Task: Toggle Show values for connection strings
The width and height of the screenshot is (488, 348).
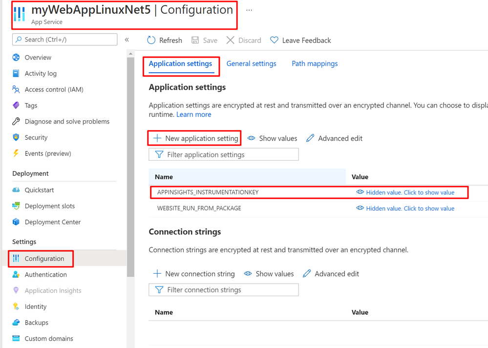Action: click(269, 274)
